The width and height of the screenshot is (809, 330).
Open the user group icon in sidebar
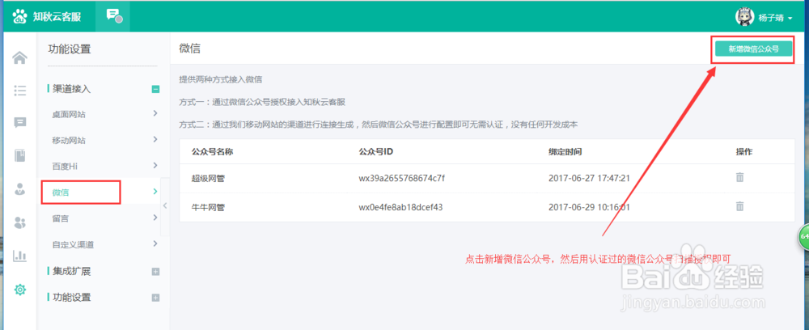pyautogui.click(x=19, y=222)
